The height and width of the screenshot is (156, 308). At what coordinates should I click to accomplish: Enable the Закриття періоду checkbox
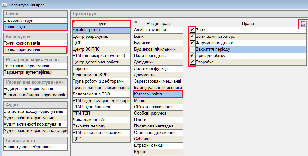click(x=192, y=49)
